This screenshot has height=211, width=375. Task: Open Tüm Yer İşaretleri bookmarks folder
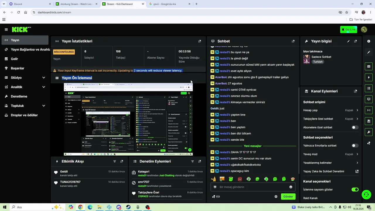[361, 20]
